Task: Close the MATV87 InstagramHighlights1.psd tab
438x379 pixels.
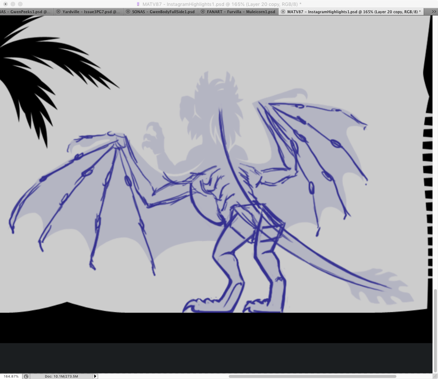Action: click(283, 12)
